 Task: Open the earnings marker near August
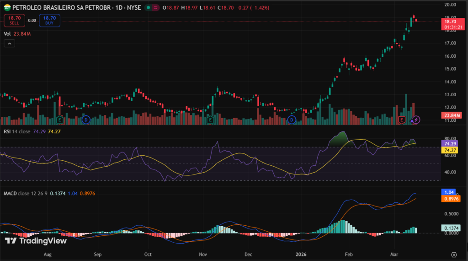tap(60, 120)
